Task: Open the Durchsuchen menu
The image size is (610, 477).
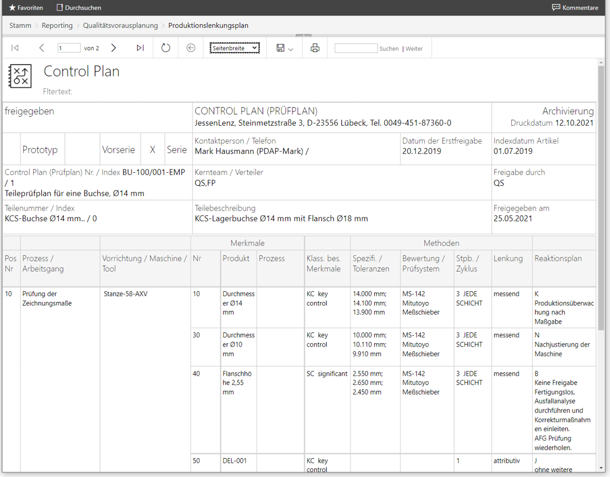Action: coord(79,8)
